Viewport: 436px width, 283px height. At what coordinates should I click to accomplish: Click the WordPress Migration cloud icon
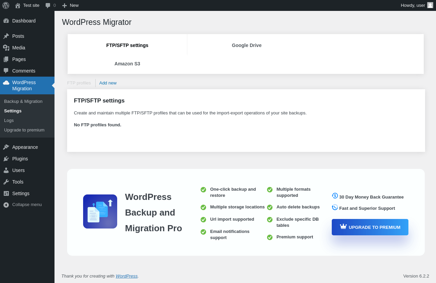click(6, 82)
